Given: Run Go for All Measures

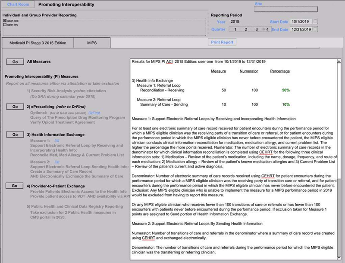Looking at the screenshot, I should click(x=15, y=62).
